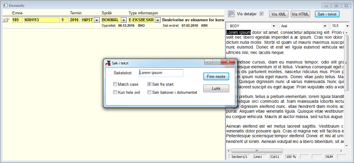Click the document stack icon beside Vis detaljer

(x=231, y=14)
